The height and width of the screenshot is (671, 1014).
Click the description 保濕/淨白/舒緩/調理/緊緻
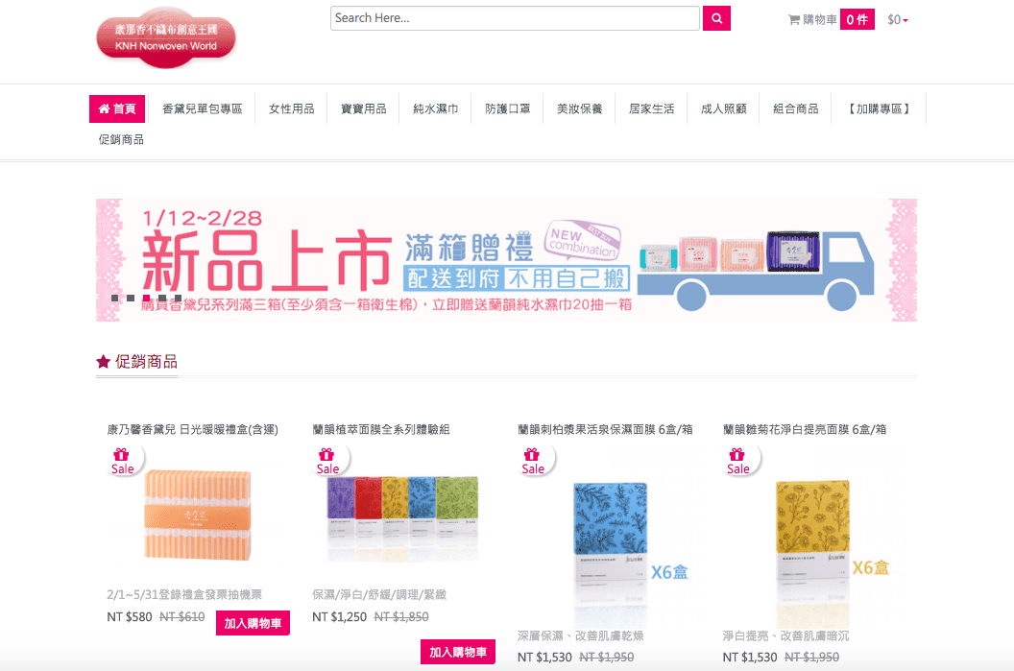click(379, 595)
